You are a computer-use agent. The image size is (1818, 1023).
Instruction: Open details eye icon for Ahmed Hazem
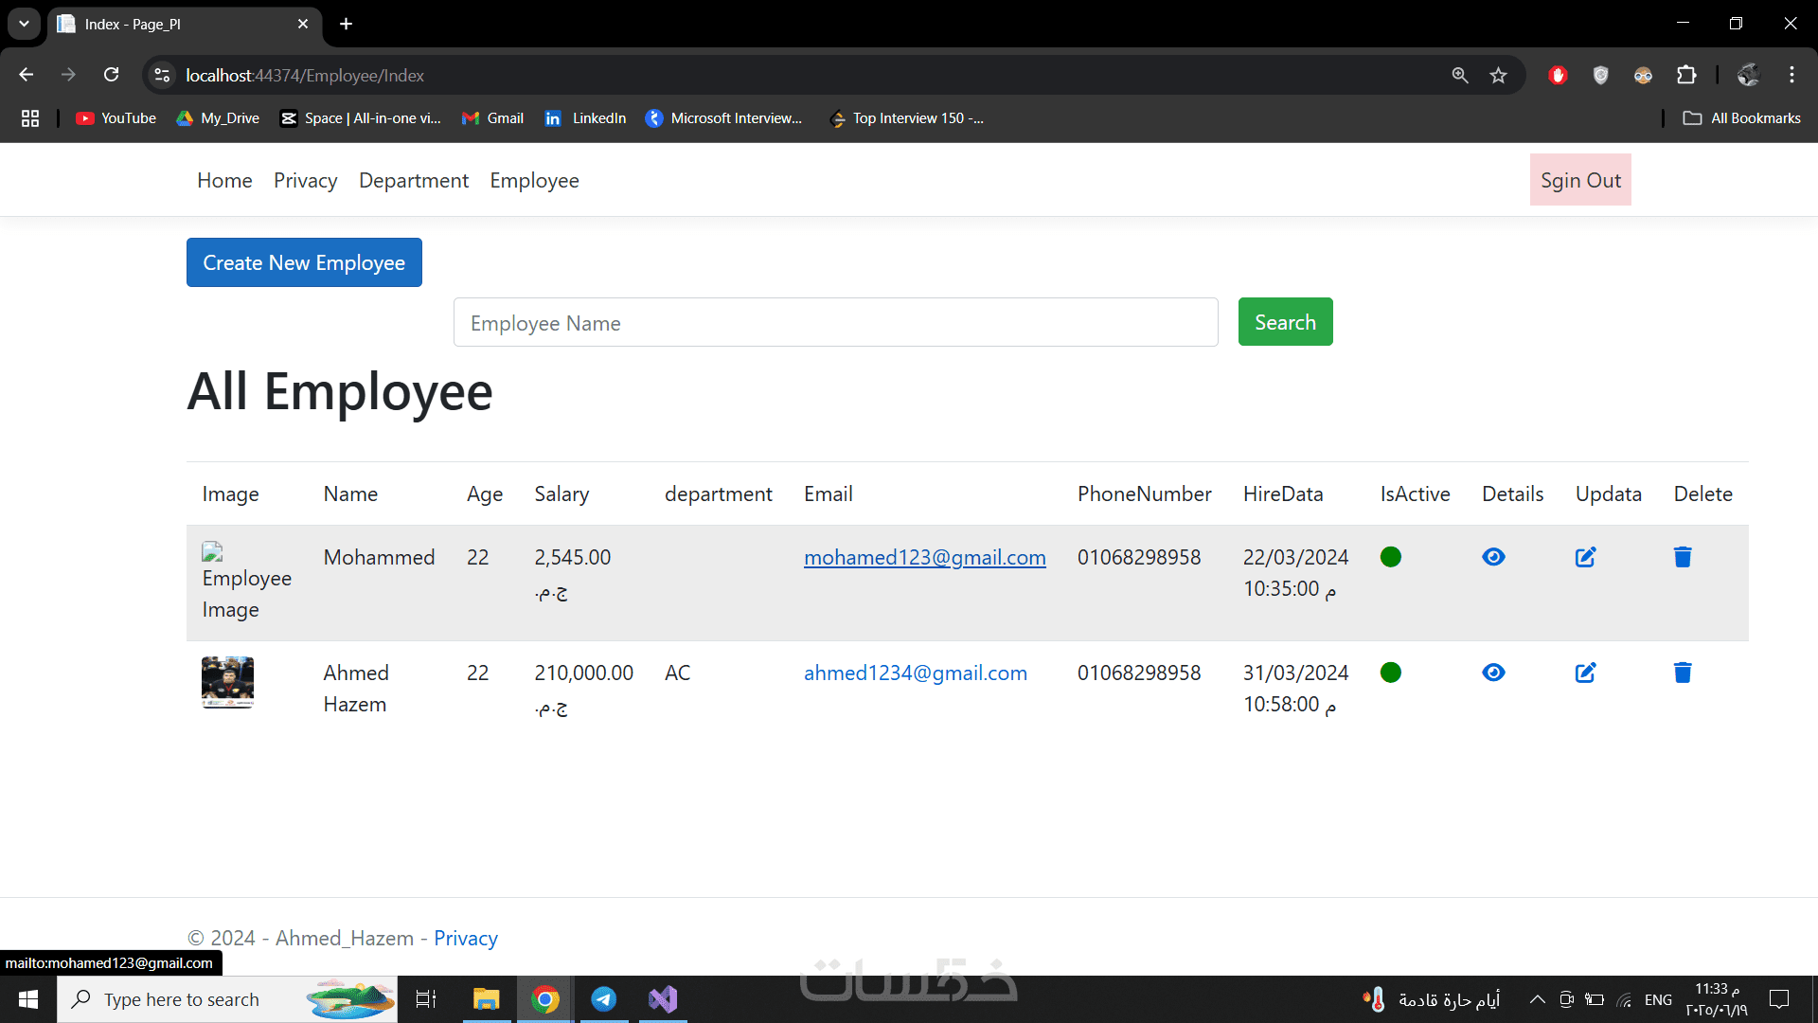(x=1493, y=673)
